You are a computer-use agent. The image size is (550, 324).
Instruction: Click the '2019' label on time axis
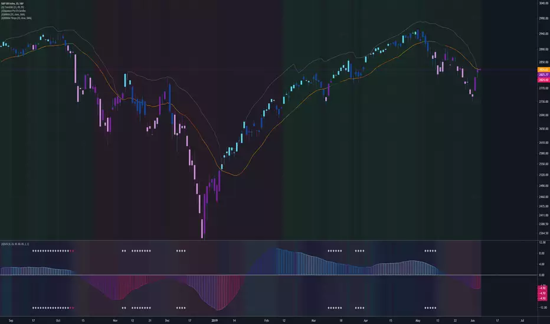tap(214, 320)
